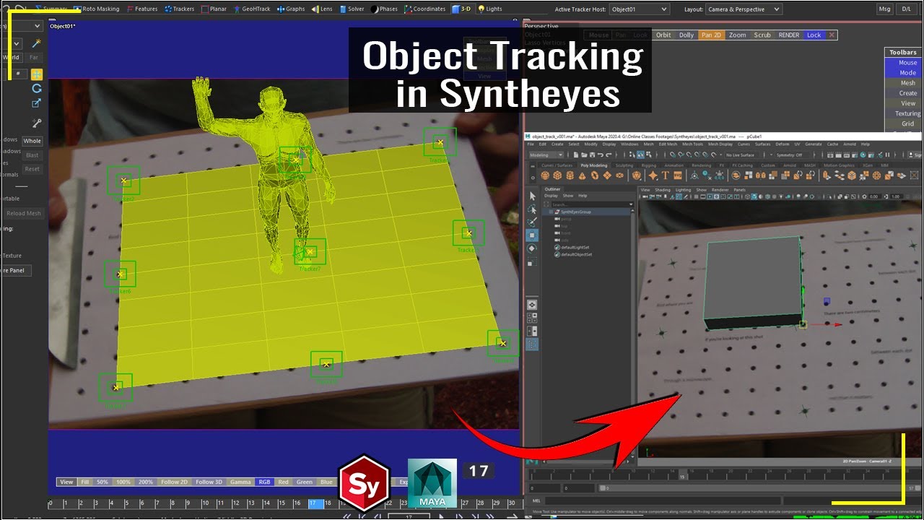
Task: Switch to Maya Poly Modeling shelf tab
Action: [x=593, y=165]
